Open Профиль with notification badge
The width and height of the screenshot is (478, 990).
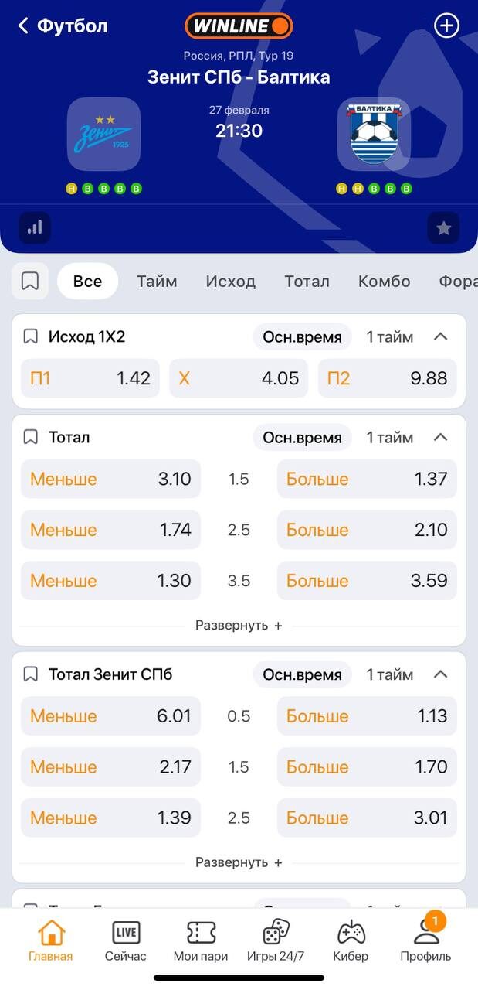tap(425, 940)
